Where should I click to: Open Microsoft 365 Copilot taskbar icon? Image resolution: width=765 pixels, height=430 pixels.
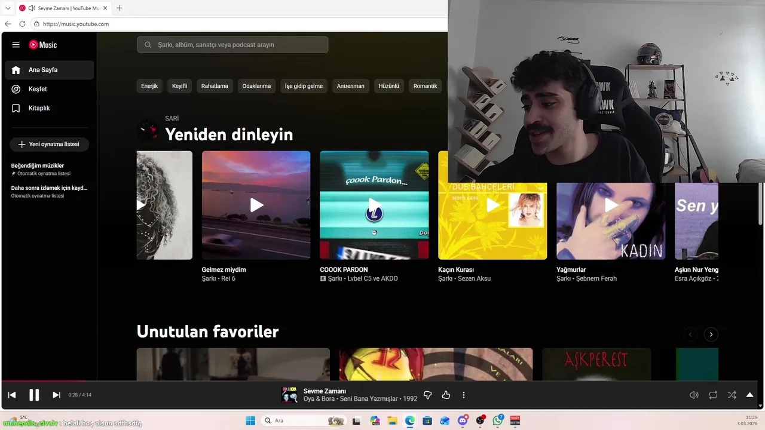pyautogui.click(x=375, y=420)
